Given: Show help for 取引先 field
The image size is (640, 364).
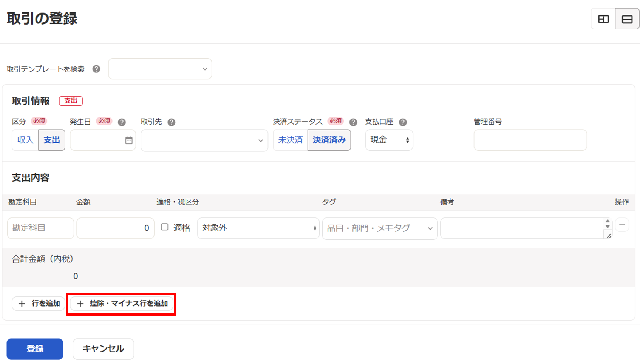Looking at the screenshot, I should click(x=172, y=122).
